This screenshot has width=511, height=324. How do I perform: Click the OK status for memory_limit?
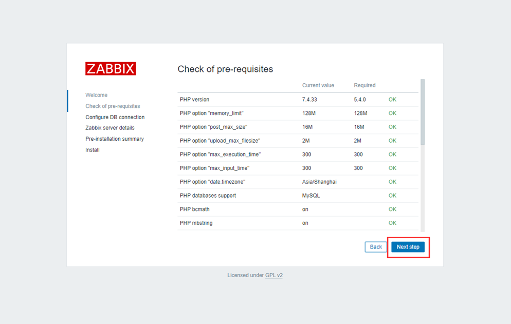(392, 113)
